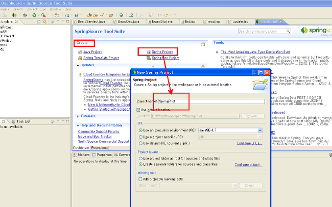Open Community Support Forums link
This screenshot has width=332, height=207.
click(99, 132)
